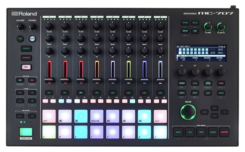Toggle the REVERB effect button
The image size is (245, 152).
tap(185, 23)
